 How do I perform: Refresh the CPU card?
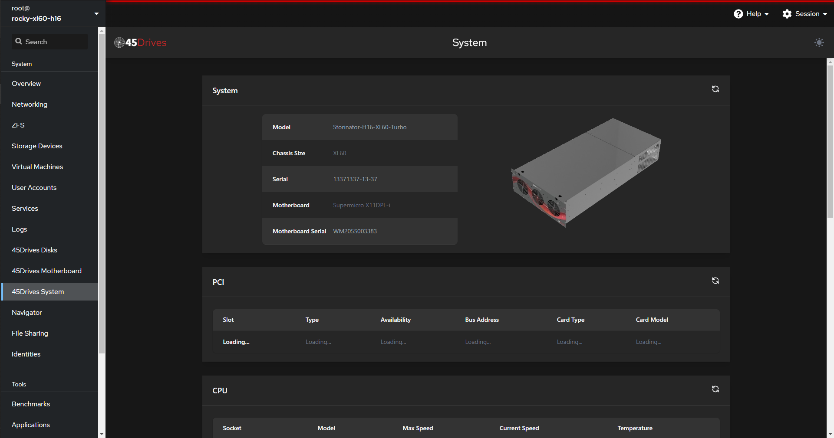coord(715,389)
